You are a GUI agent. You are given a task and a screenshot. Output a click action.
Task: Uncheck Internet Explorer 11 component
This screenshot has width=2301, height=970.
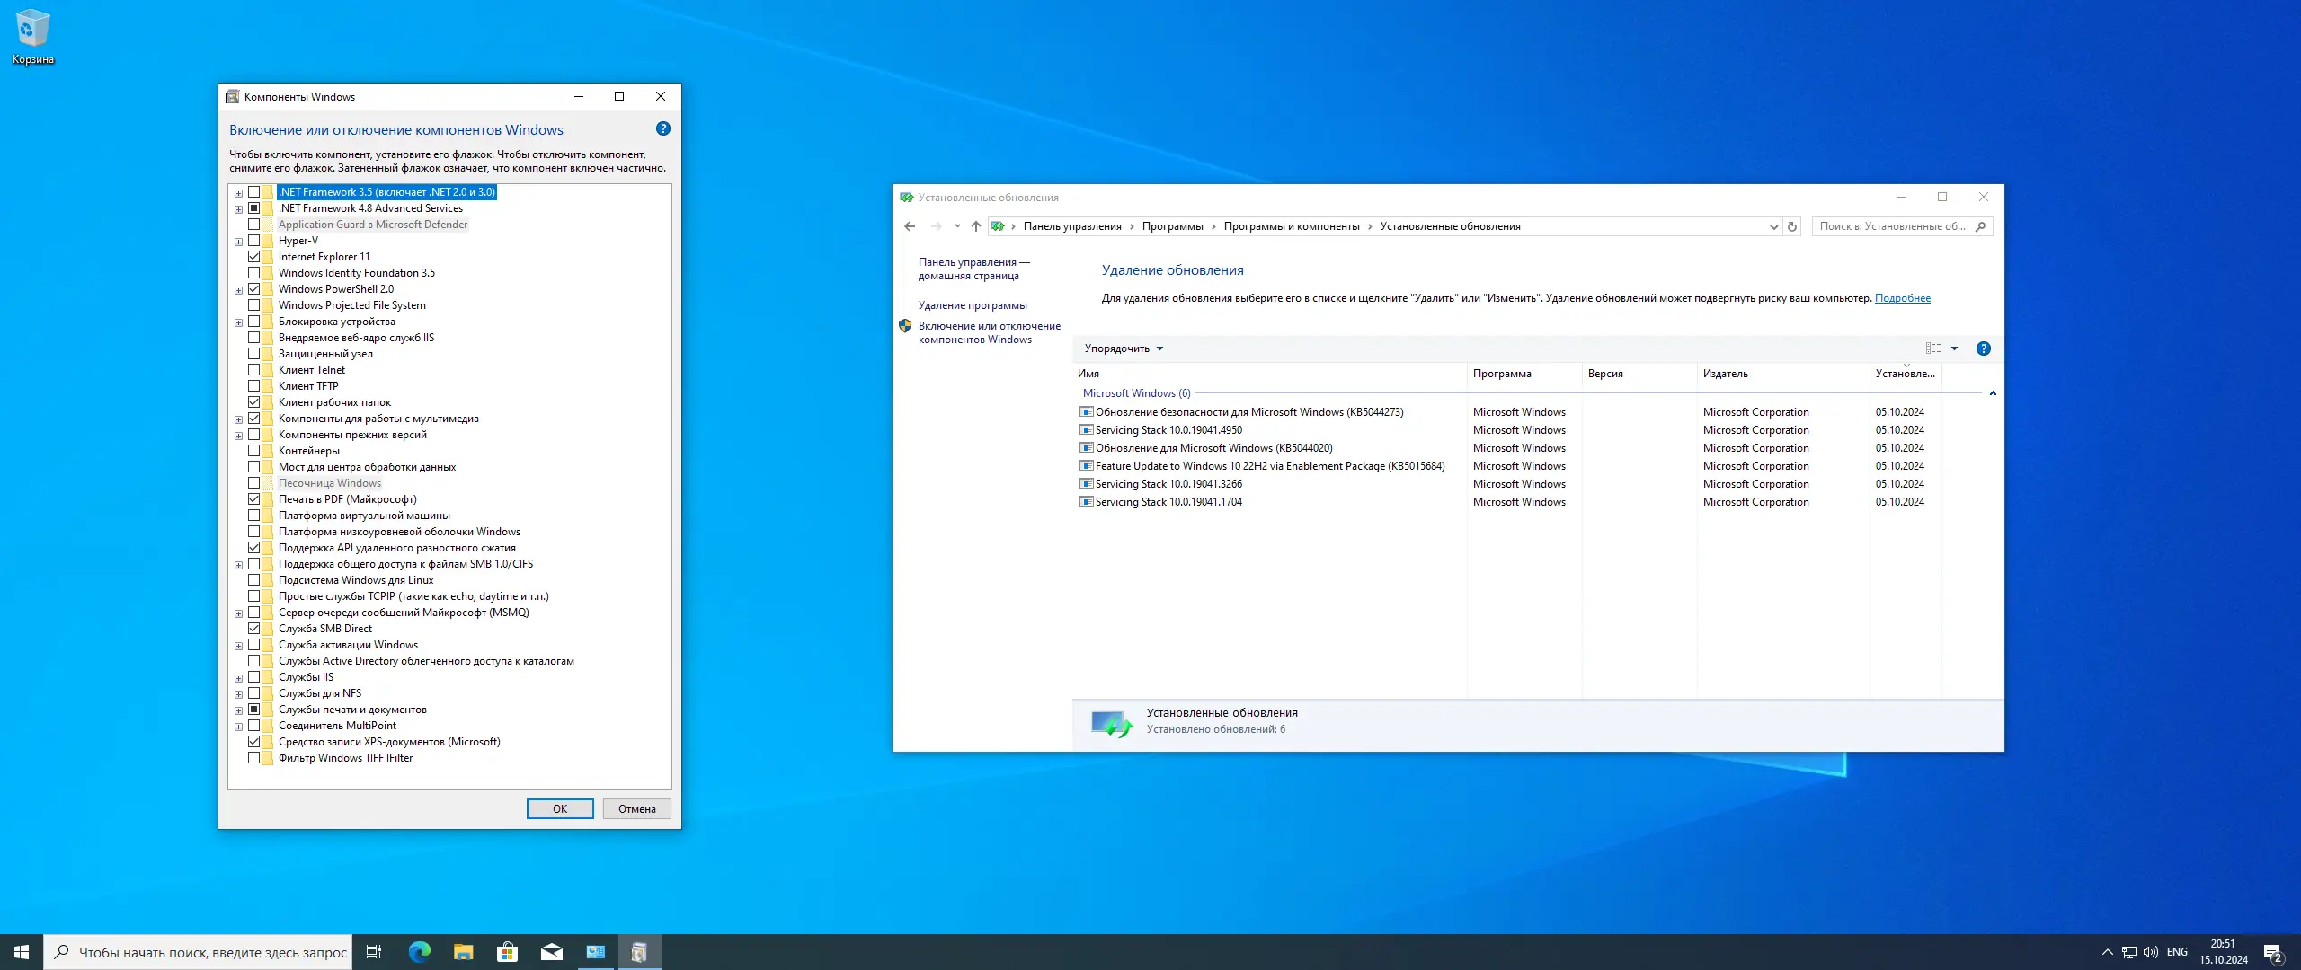click(x=254, y=257)
